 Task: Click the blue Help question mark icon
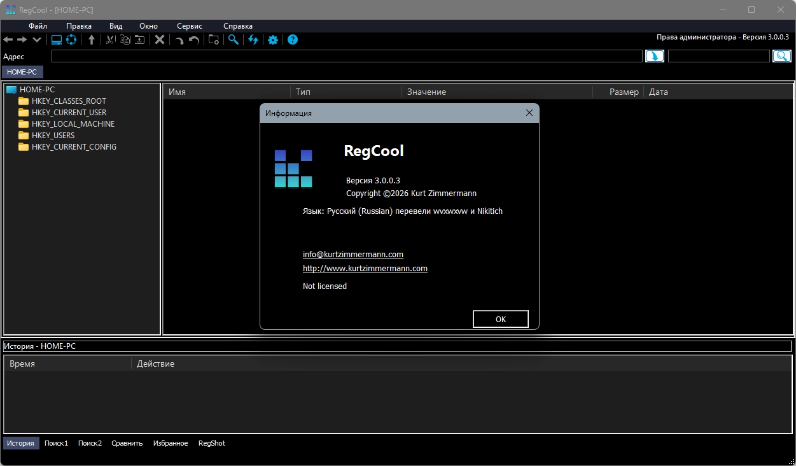click(293, 40)
